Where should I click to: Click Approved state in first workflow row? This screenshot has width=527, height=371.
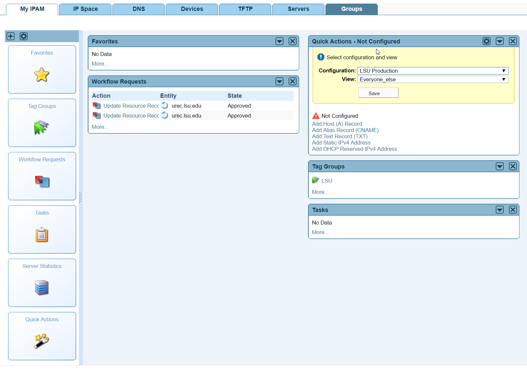239,106
